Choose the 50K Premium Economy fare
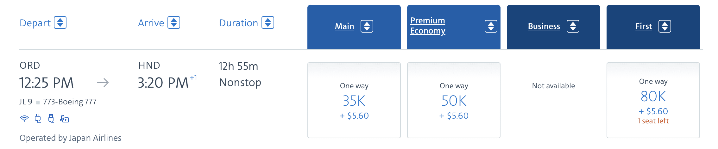This screenshot has height=149, width=718. click(454, 100)
